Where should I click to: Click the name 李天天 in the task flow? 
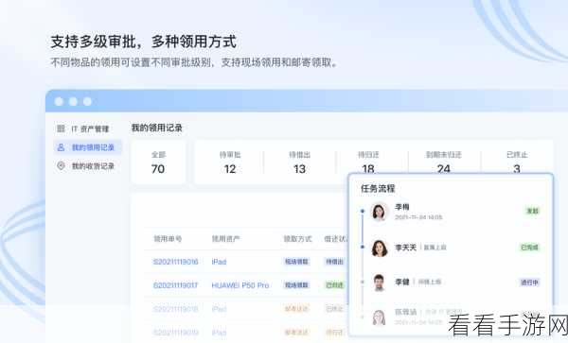point(405,248)
